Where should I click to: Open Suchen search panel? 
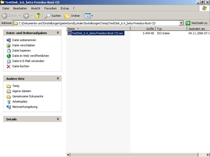pos(52,16)
